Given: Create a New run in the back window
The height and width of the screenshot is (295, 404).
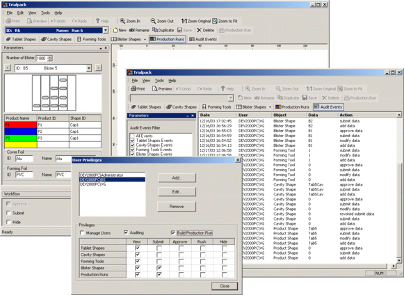Looking at the screenshot, I should [120, 30].
